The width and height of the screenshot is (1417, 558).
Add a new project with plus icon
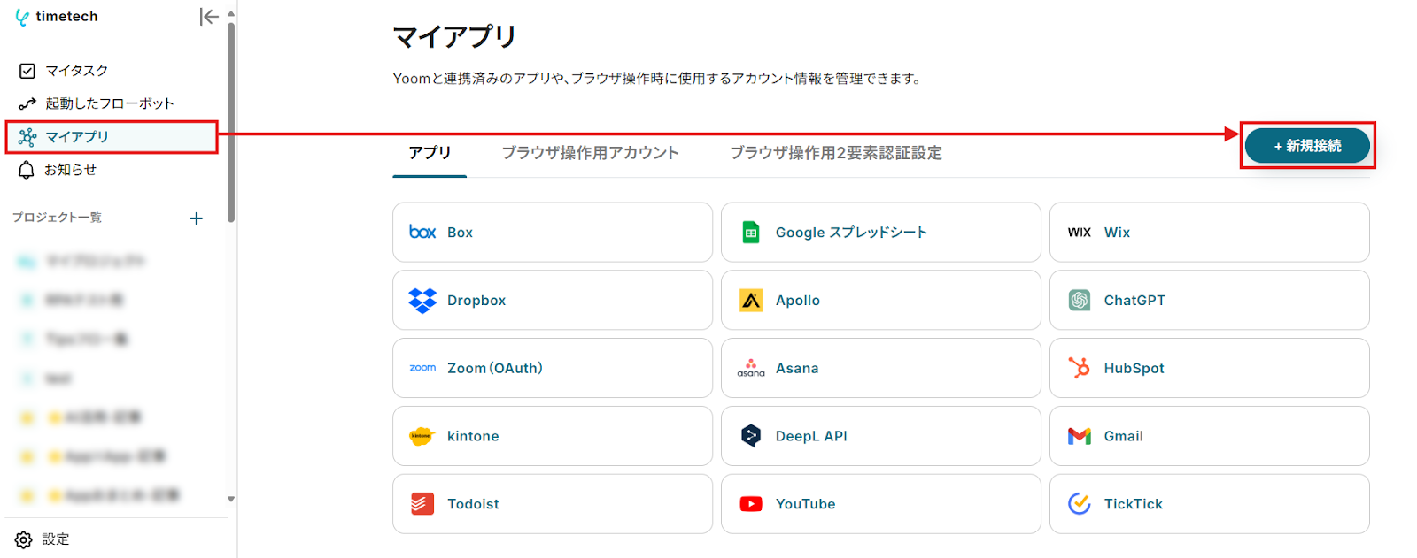[x=197, y=218]
